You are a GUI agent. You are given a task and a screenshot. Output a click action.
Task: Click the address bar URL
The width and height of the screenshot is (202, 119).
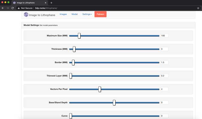coord(46,8)
